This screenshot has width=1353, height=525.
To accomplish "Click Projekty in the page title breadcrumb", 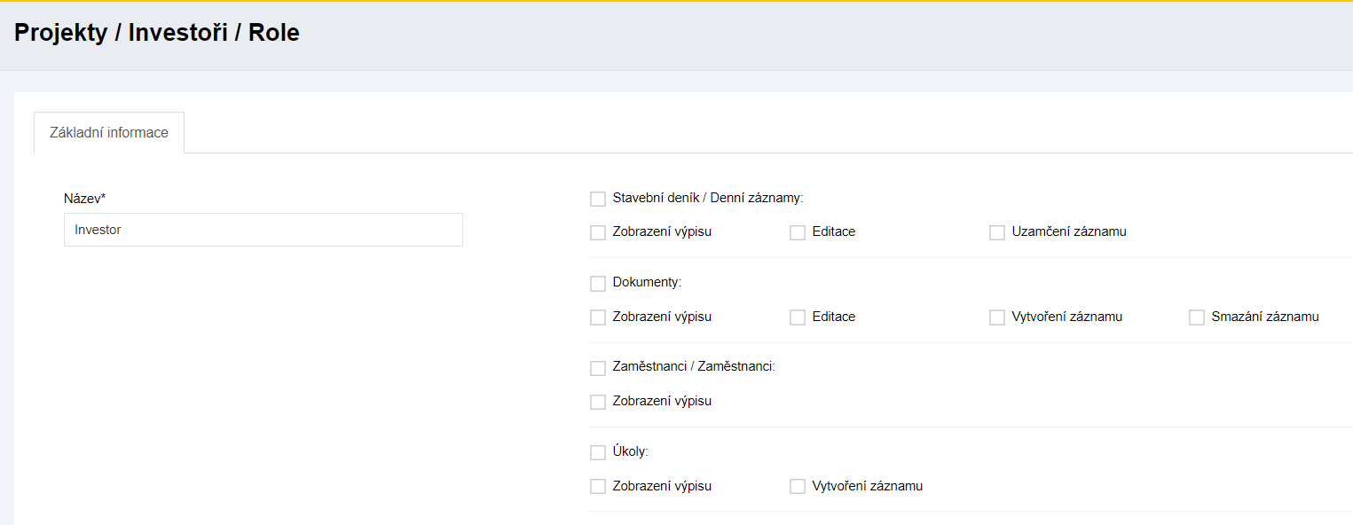I will click(x=61, y=34).
